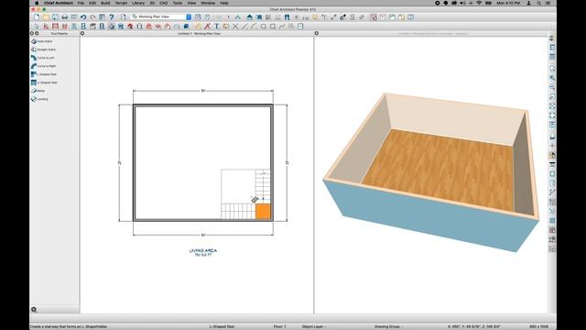Select the Straight Stairs tool
586x330 pixels.
point(43,49)
